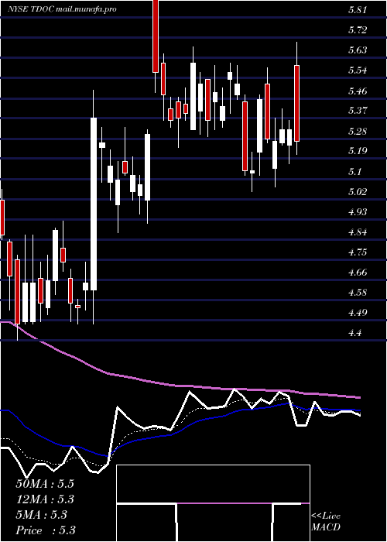
Task: Click the 4.66 price axis label
Action: (358, 273)
